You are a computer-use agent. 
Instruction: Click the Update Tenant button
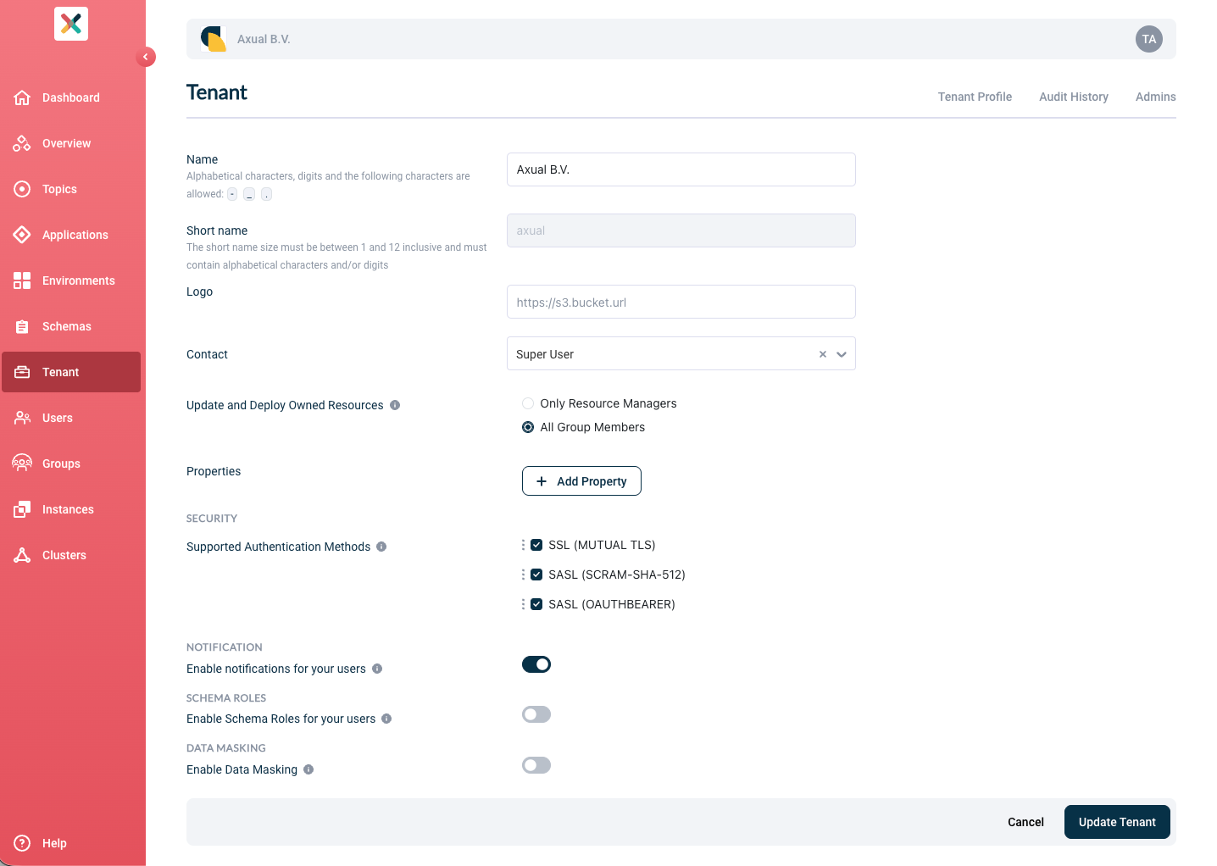(x=1117, y=822)
